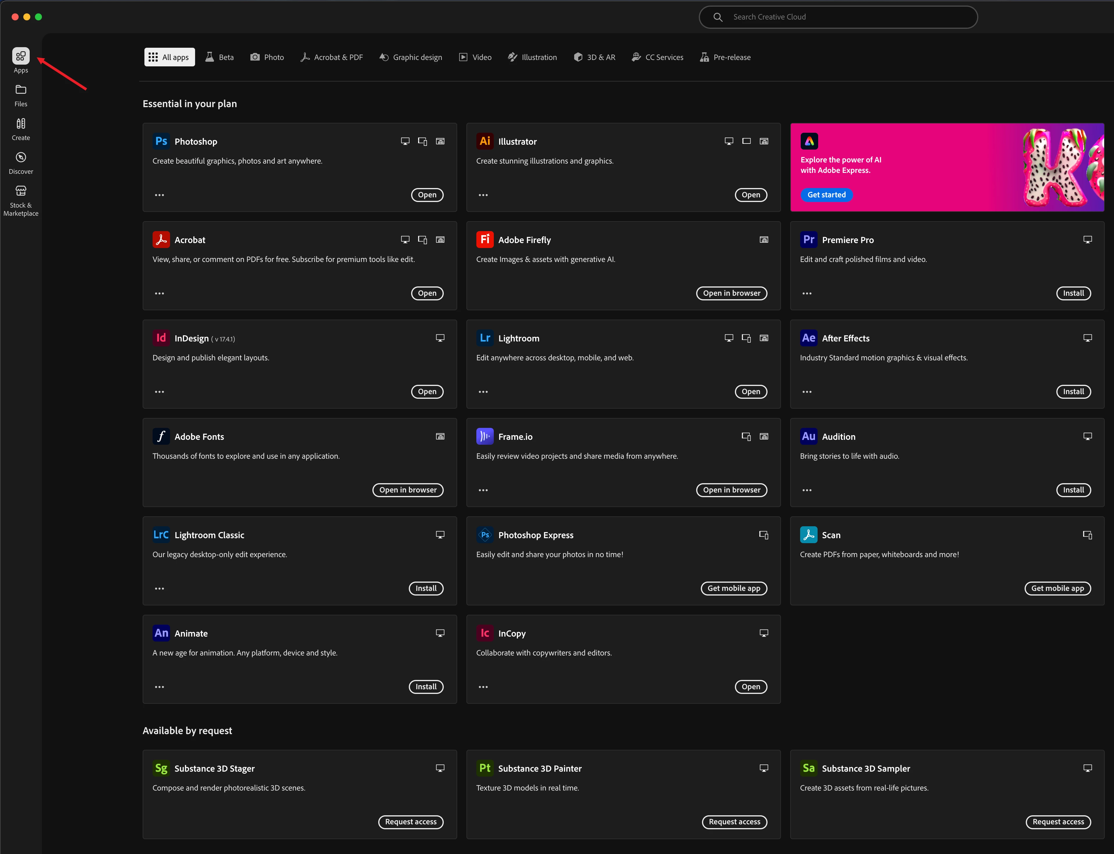The height and width of the screenshot is (854, 1114).
Task: Expand Premiere Pro's more options menu
Action: pos(807,293)
